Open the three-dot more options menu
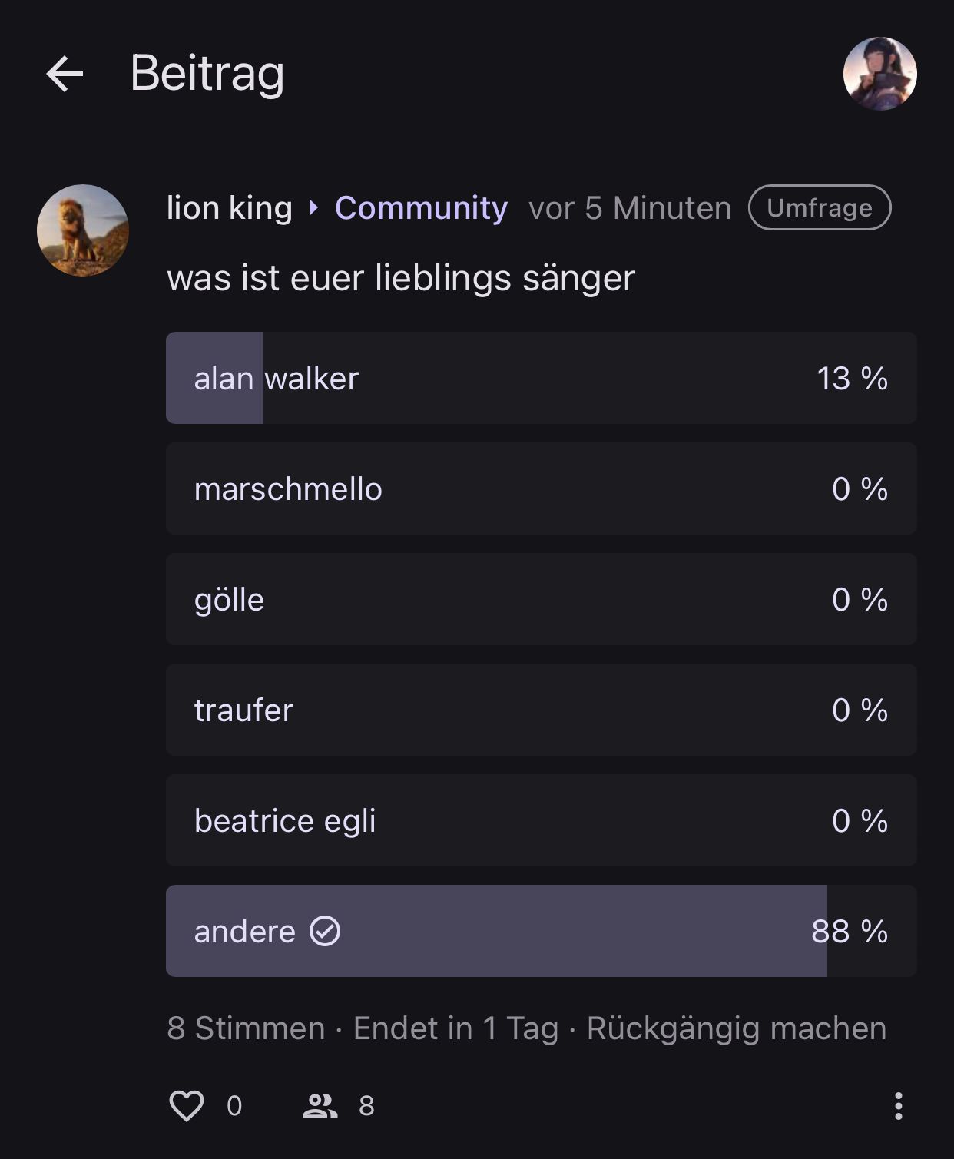 tap(898, 1106)
